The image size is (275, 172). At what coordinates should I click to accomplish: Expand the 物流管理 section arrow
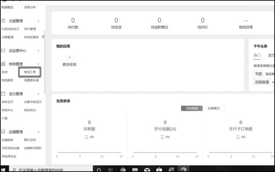(x=38, y=64)
